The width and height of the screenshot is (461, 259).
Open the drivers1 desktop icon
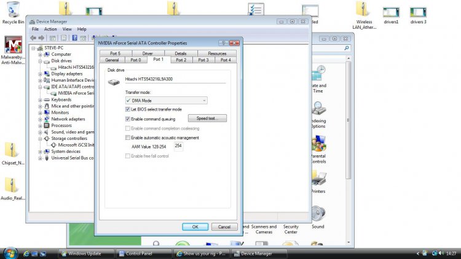click(x=391, y=15)
